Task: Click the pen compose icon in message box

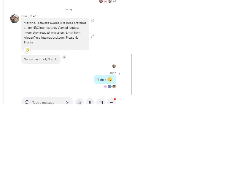Action: [67, 103]
